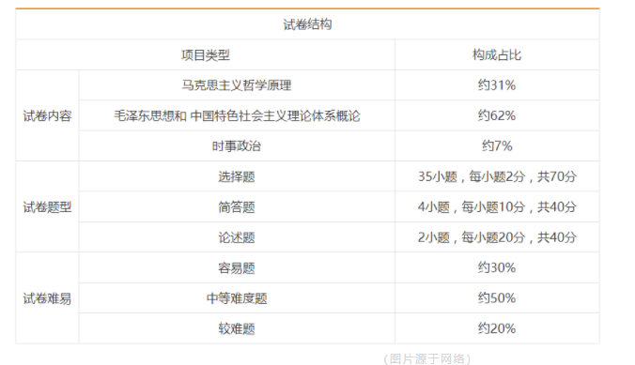This screenshot has height=365, width=635.
Task: Select the 约50% value cell
Action: (497, 298)
